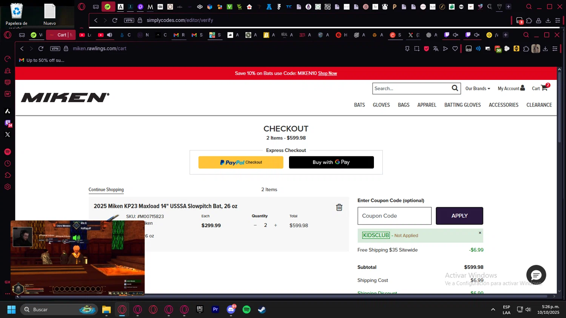Open the Shop Now link in red banner
Viewport: 566px width, 318px height.
[327, 73]
